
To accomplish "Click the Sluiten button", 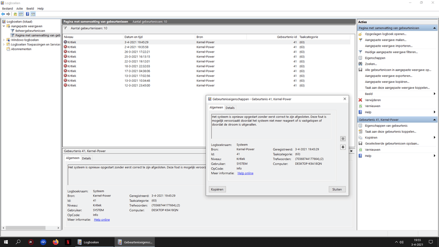I will 337,189.
